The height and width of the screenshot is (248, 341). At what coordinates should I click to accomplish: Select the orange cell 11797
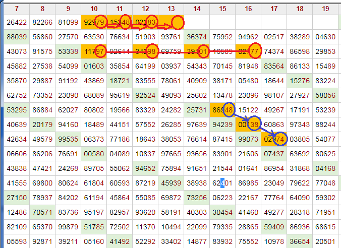pos(94,51)
